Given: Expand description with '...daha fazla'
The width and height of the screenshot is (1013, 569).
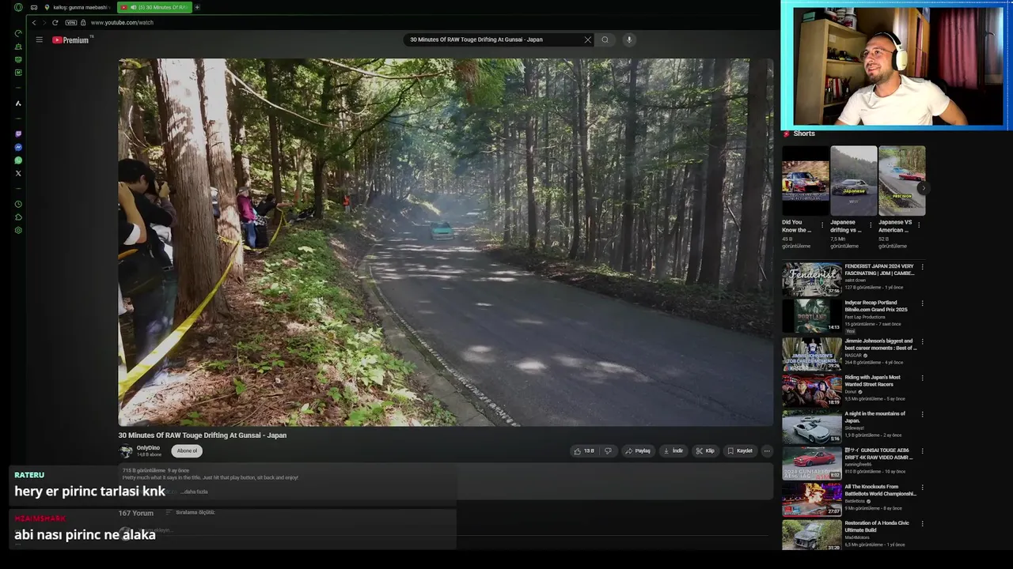Looking at the screenshot, I should [195, 492].
